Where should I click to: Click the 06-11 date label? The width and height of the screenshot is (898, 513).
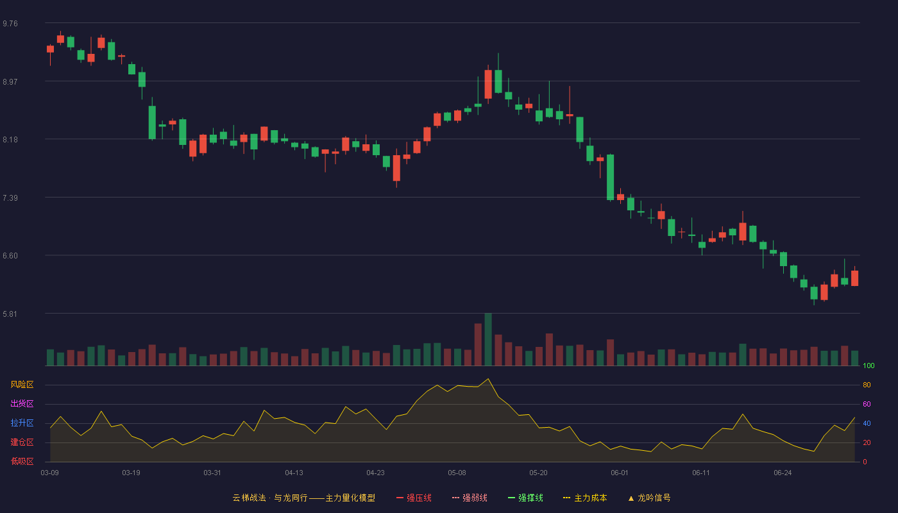click(701, 473)
